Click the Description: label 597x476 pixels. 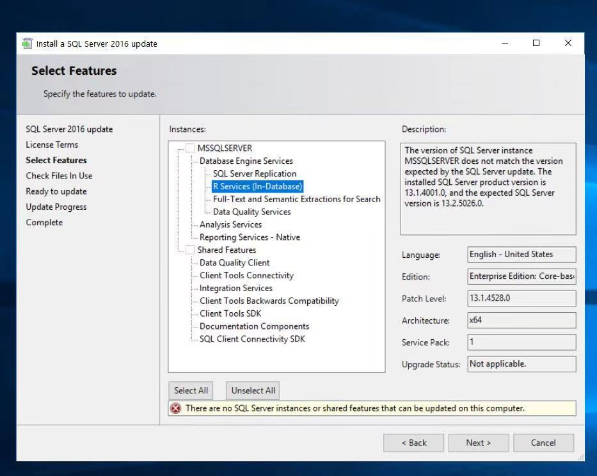click(424, 129)
